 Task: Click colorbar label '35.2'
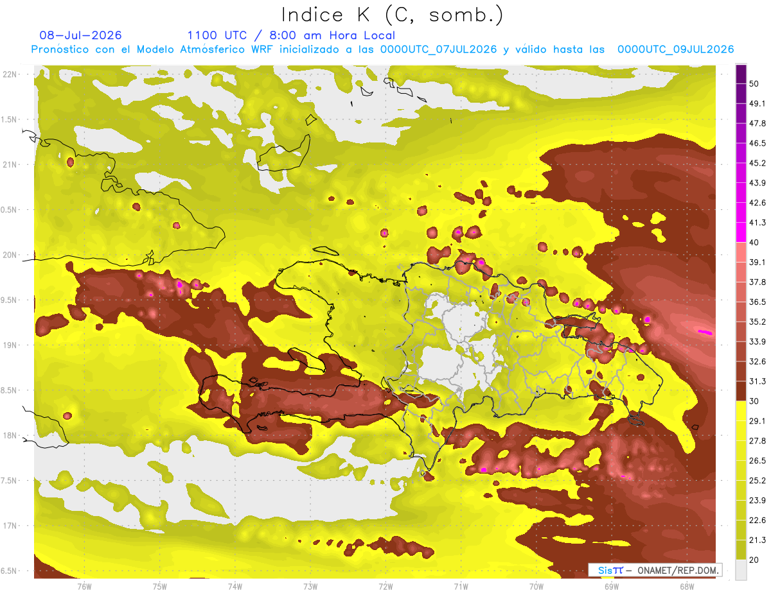pos(757,322)
